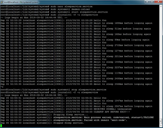
Task: Maximize the PuTTY terminal window
Action: click(x=152, y=2)
